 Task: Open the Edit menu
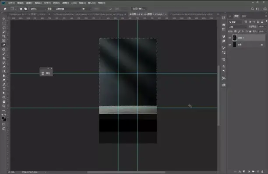click(x=21, y=3)
